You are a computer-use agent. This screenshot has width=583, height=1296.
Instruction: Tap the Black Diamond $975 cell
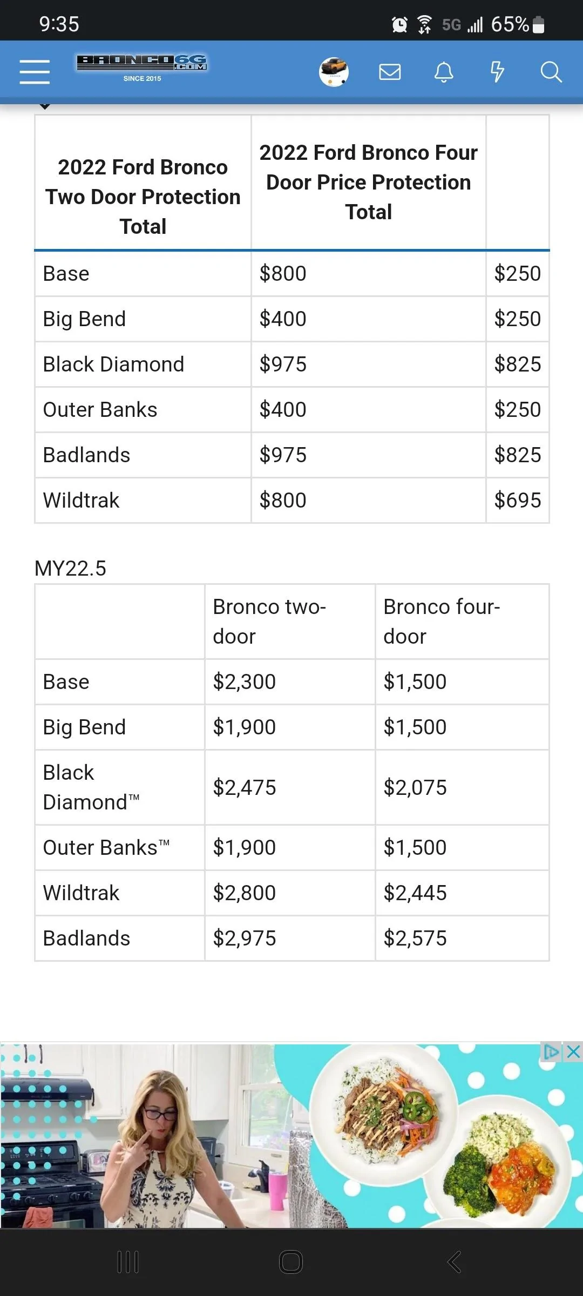(369, 364)
